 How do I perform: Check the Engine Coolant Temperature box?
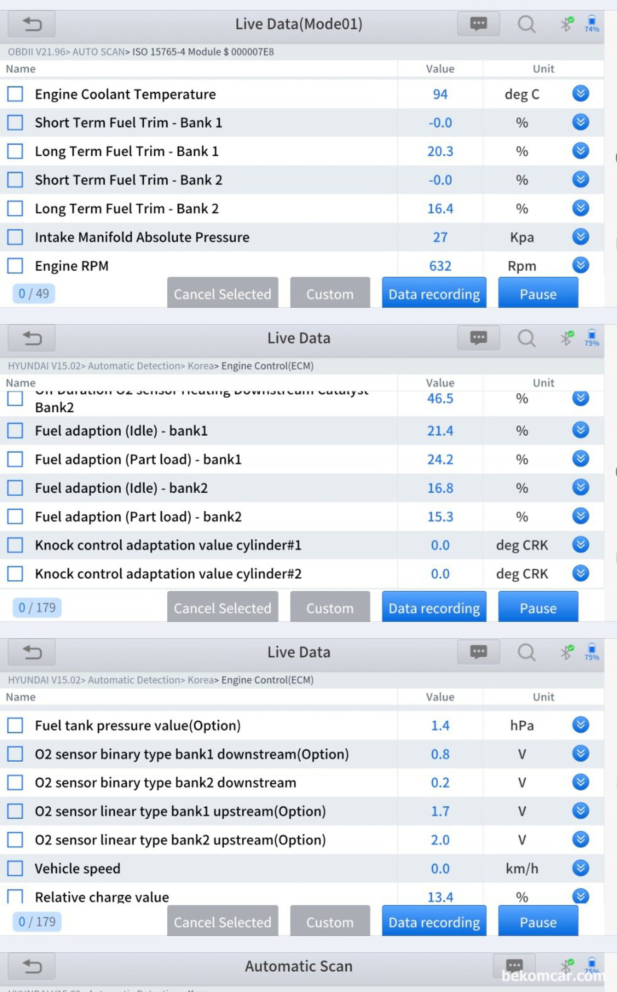[15, 94]
